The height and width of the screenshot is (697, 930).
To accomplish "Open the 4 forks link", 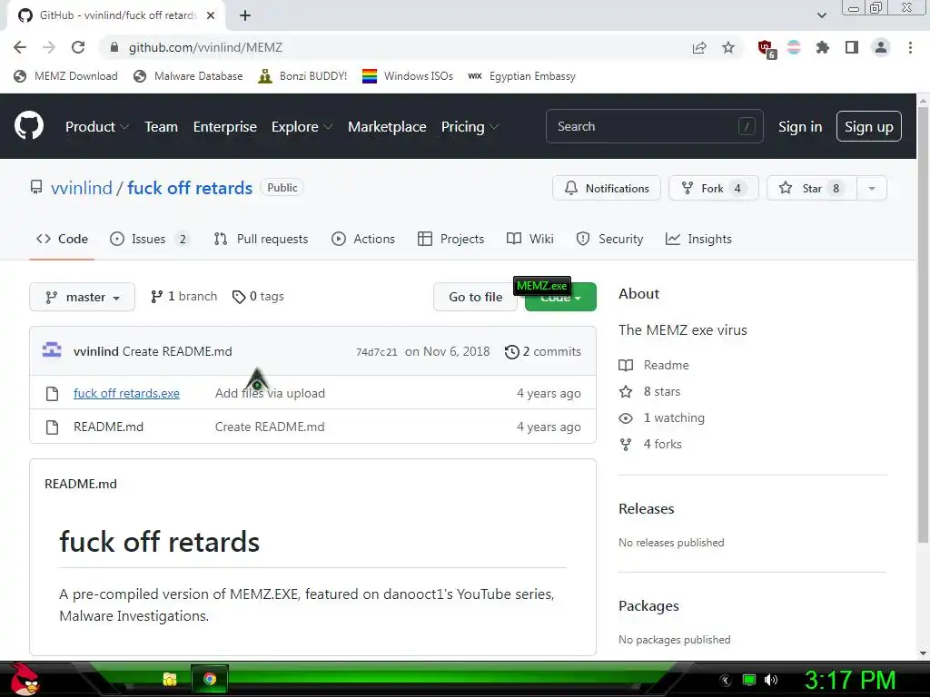I will coord(650,444).
